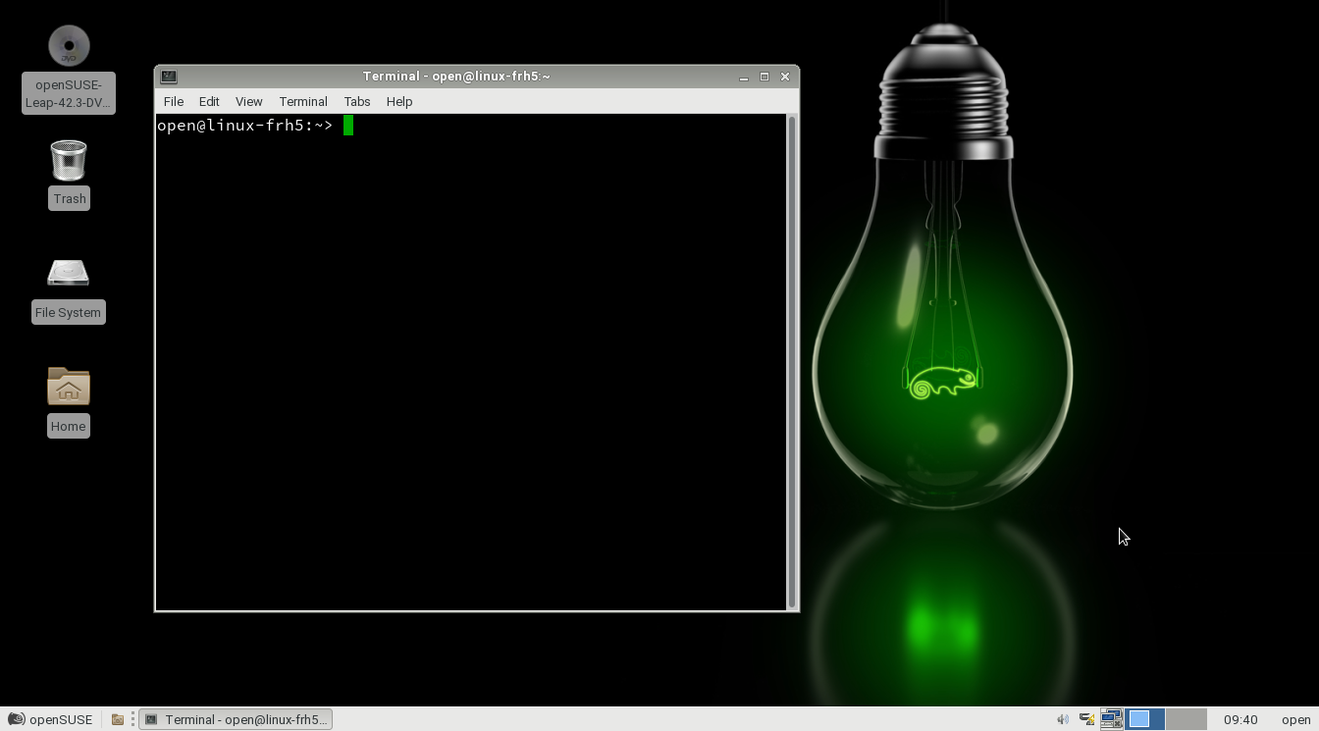Click the Terminal taskbar window button

click(x=236, y=719)
